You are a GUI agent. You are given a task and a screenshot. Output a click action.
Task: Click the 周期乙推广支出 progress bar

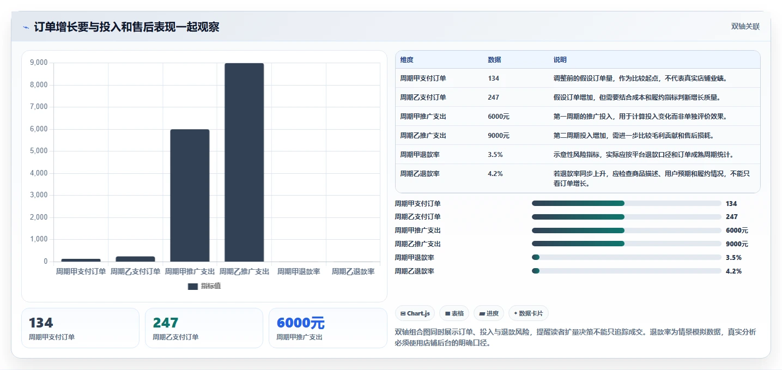pos(627,244)
